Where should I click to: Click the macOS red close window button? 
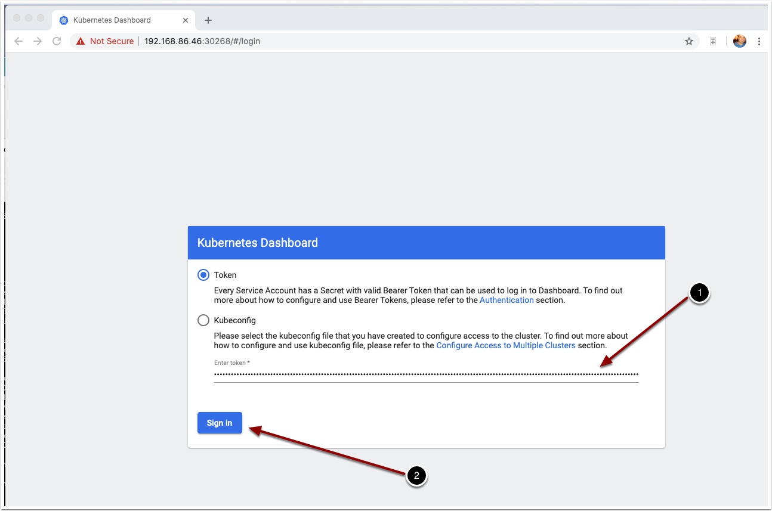17,18
